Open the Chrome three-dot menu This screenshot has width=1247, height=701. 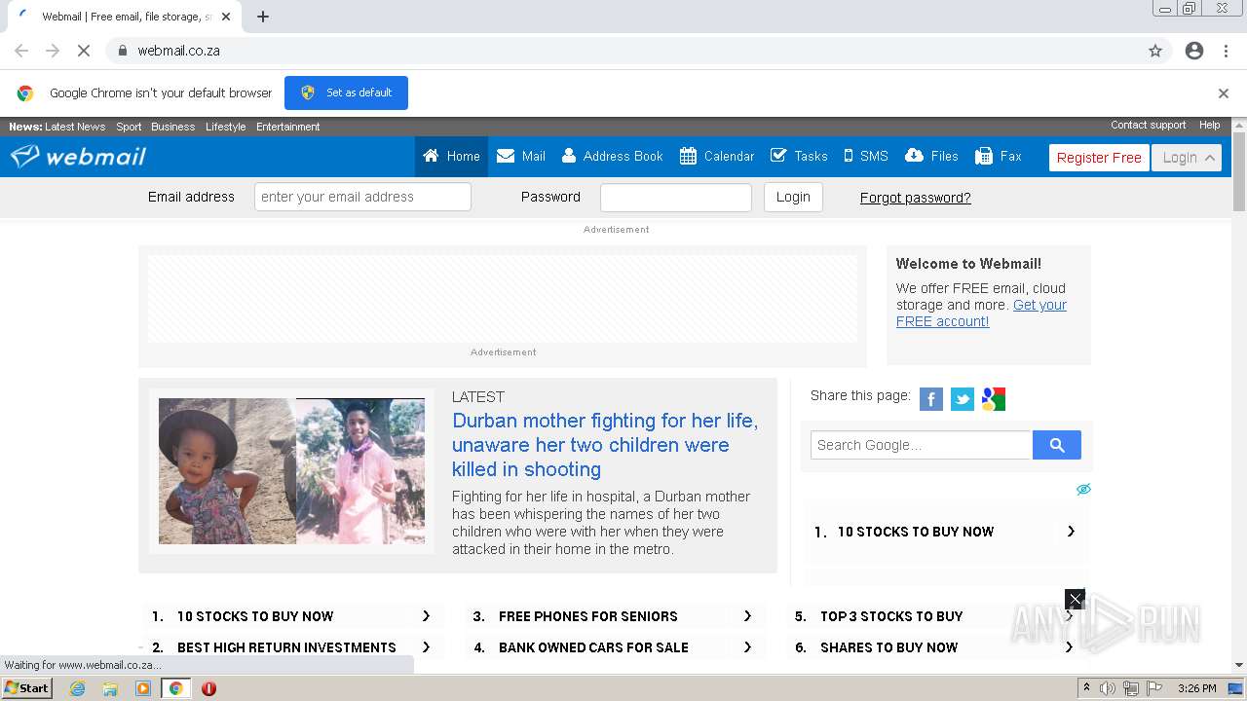pos(1226,51)
